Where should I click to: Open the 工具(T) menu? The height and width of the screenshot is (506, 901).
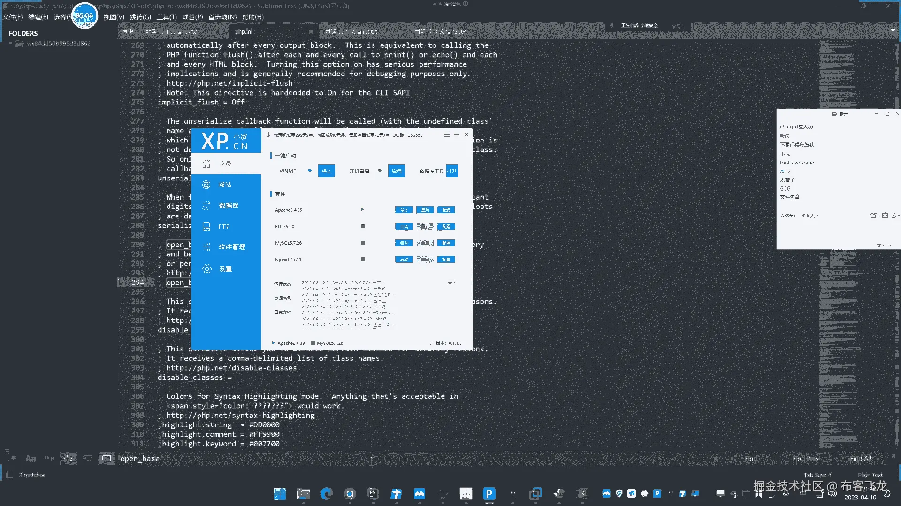click(x=166, y=17)
